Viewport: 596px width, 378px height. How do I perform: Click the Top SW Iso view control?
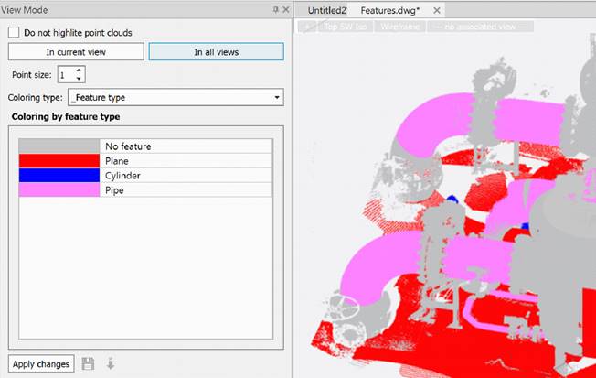point(346,27)
